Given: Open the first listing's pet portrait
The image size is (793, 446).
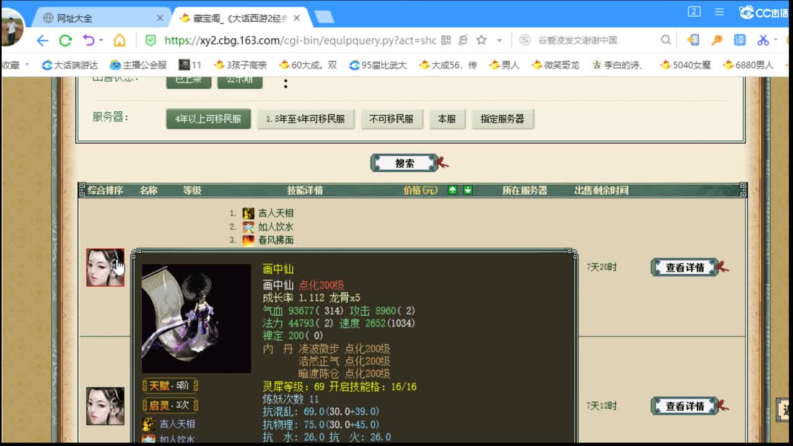Looking at the screenshot, I should (105, 268).
